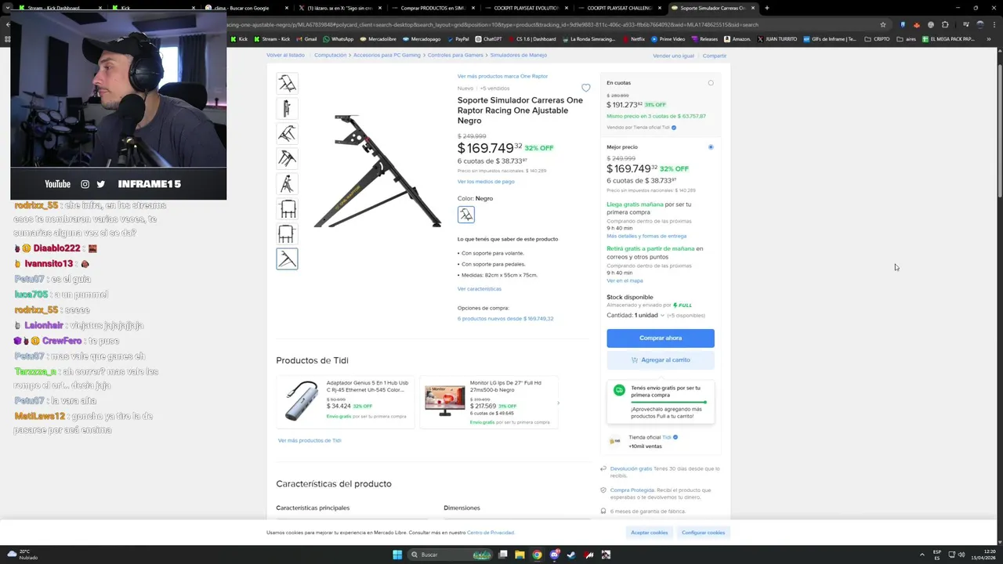Open the Prime Video bookmark

668,38
